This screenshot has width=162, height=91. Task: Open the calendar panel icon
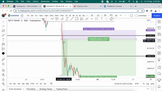159,53
